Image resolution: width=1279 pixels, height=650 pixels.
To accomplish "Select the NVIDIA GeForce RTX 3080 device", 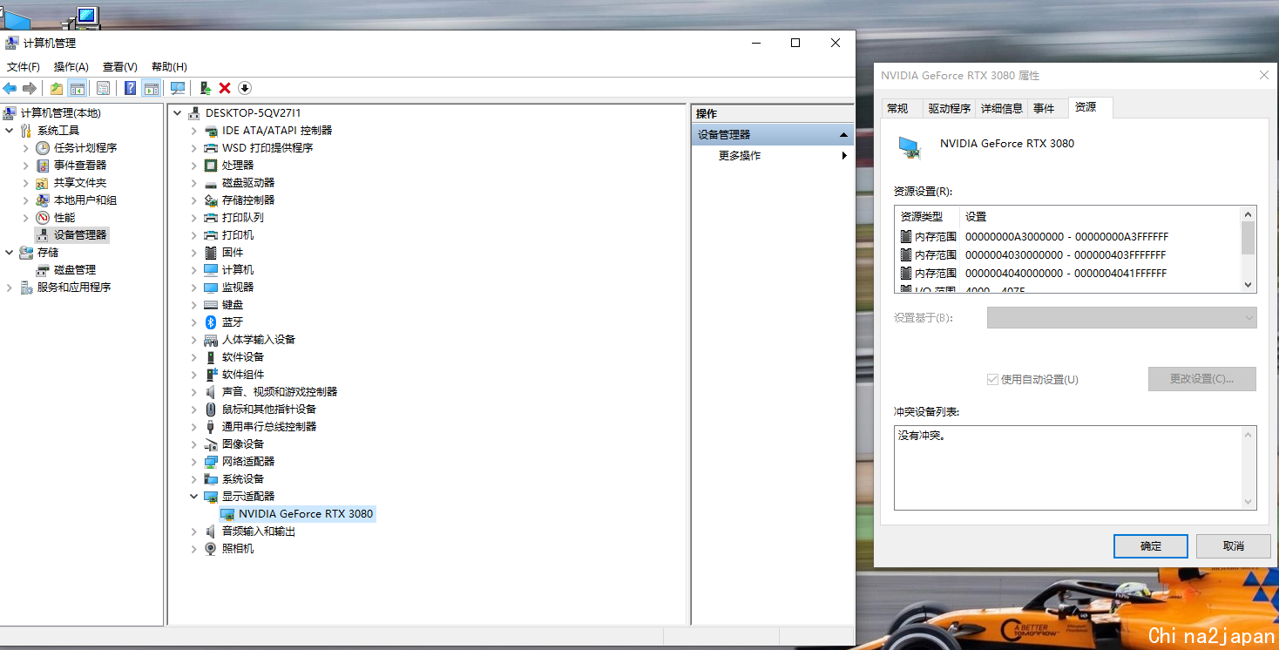I will point(306,514).
